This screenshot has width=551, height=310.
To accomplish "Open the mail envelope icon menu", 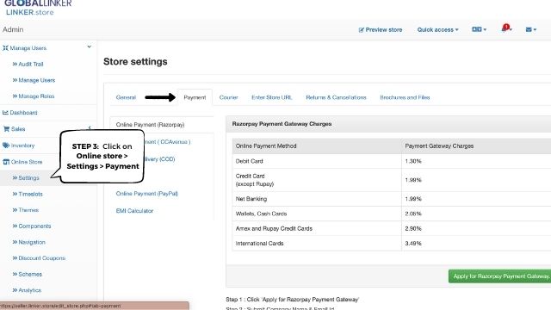I will 530,30.
